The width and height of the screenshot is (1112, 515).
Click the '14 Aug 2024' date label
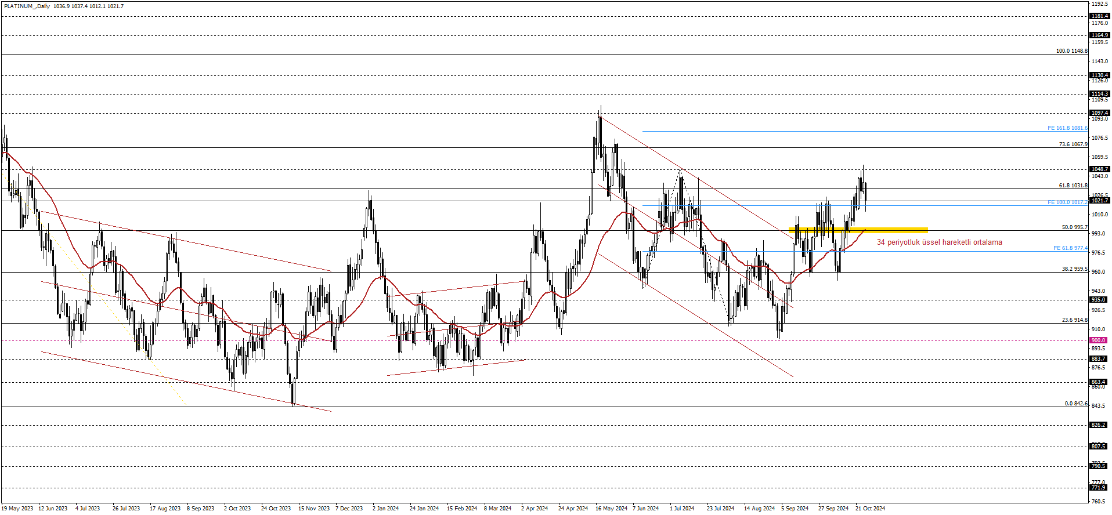759,509
